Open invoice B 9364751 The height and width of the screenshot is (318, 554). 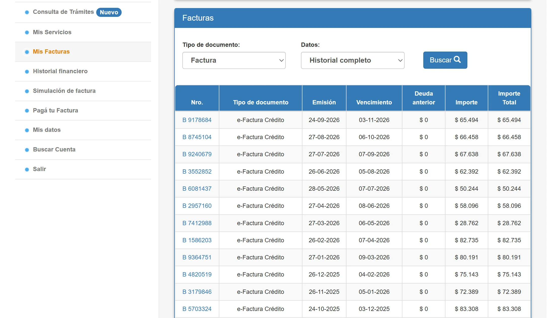pos(197,257)
